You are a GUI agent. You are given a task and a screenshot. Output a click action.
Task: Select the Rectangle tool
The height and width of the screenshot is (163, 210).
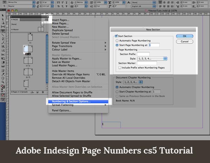3,50
